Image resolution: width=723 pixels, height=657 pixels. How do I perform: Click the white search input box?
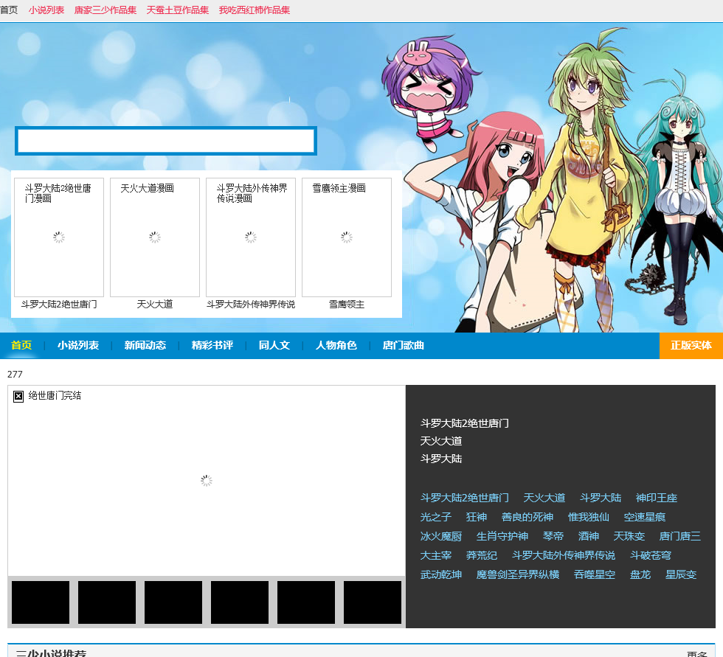(166, 141)
